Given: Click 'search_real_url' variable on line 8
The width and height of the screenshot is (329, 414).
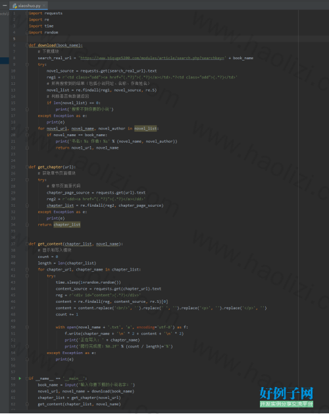Looking at the screenshot, I should [55, 58].
